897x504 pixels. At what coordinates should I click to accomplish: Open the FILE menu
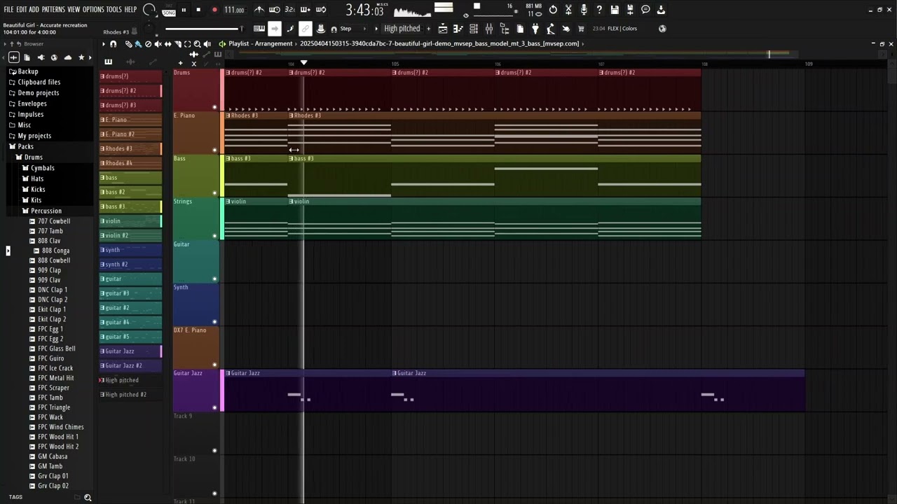(x=9, y=10)
